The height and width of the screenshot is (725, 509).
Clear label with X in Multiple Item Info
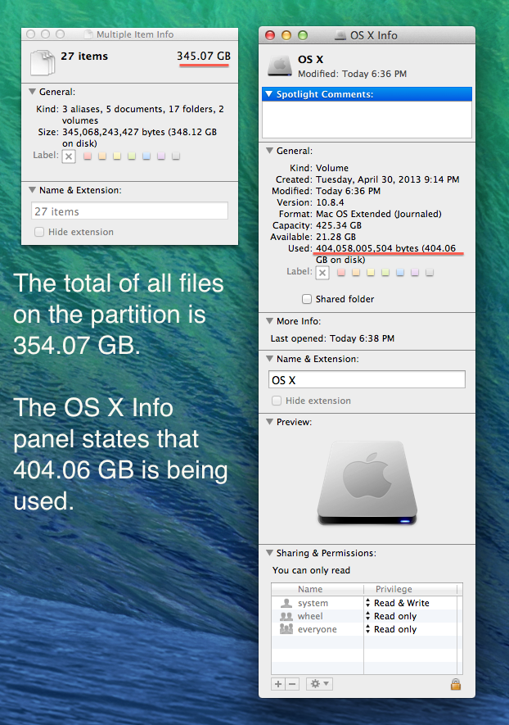coord(69,156)
